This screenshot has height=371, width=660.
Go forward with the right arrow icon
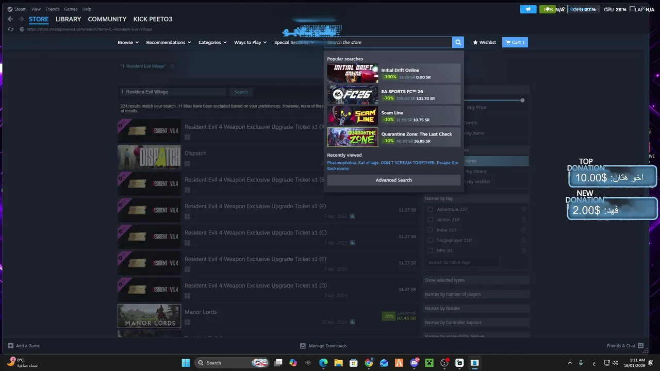coord(21,19)
